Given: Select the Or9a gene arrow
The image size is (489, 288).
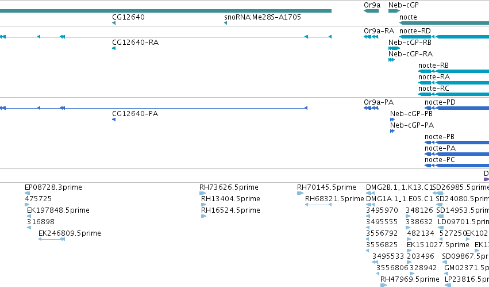Looking at the screenshot, I should click(371, 11).
